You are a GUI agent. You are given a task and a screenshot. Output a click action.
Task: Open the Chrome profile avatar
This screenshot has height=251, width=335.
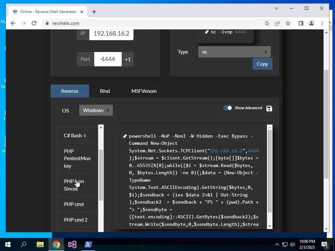311,23
